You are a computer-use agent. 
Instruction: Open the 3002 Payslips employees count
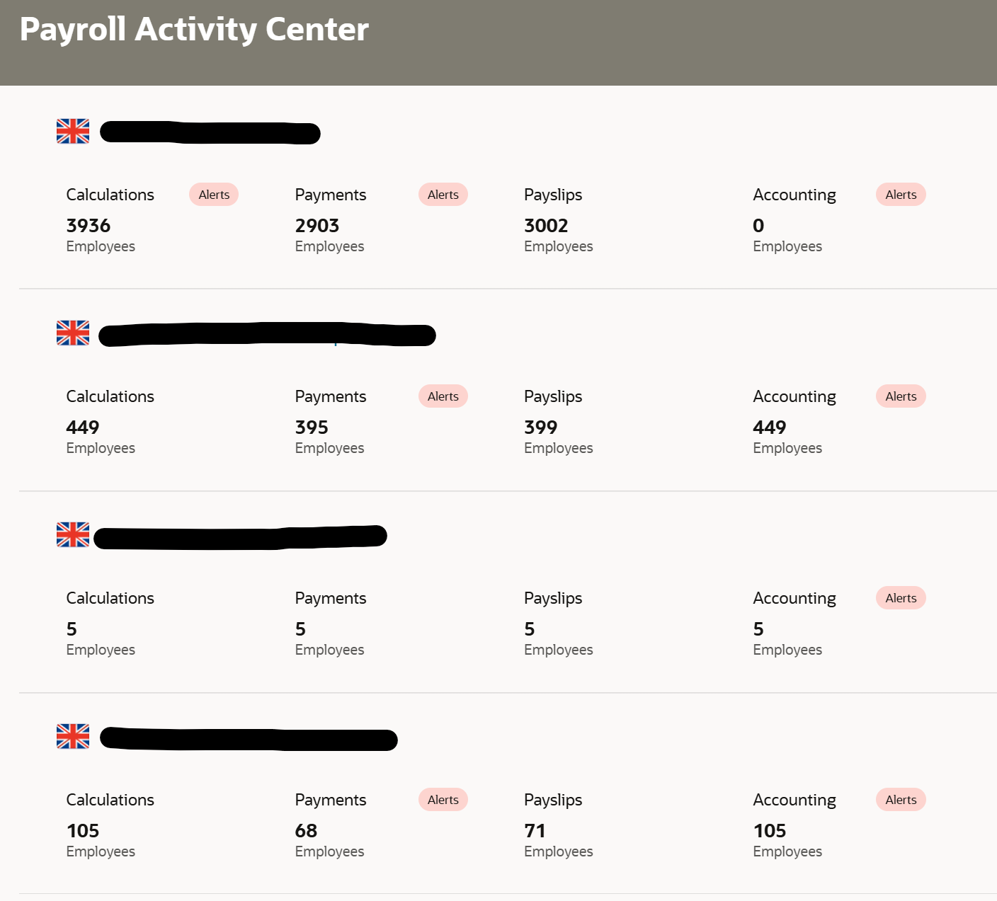click(x=545, y=225)
